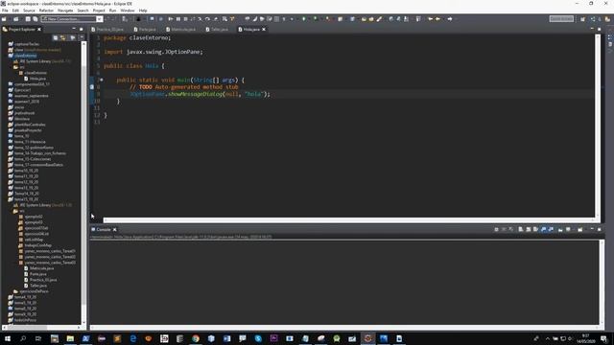Click the debug Resume toolbar icon
The image size is (614, 345).
point(171,19)
